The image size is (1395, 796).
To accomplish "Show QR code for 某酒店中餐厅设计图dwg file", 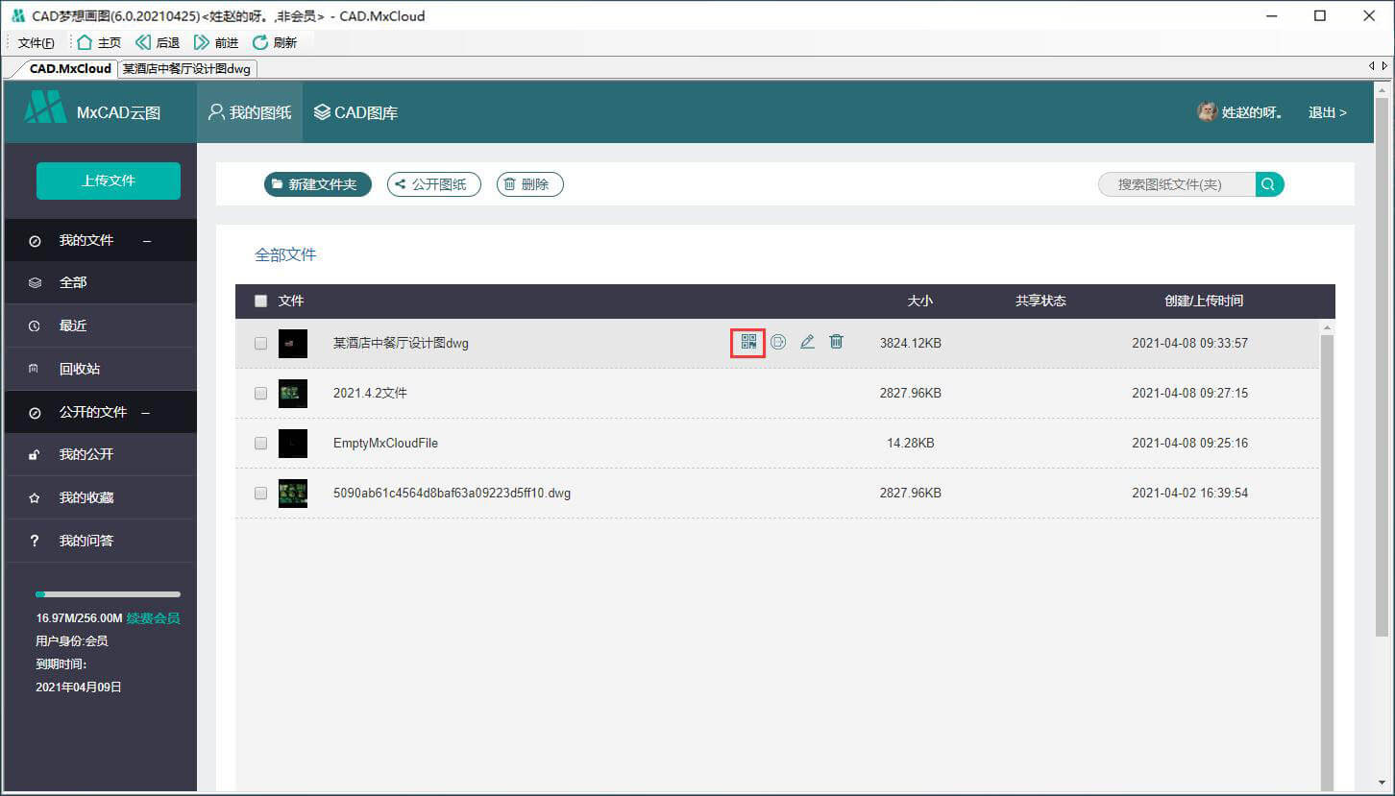I will pyautogui.click(x=748, y=342).
